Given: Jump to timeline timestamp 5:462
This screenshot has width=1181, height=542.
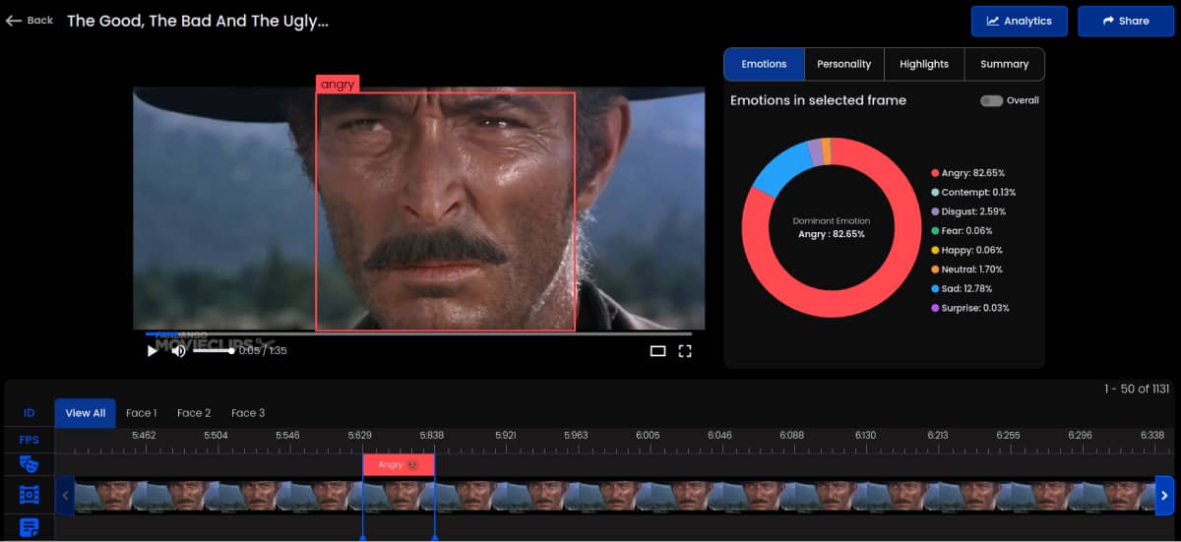Looking at the screenshot, I should coord(144,435).
